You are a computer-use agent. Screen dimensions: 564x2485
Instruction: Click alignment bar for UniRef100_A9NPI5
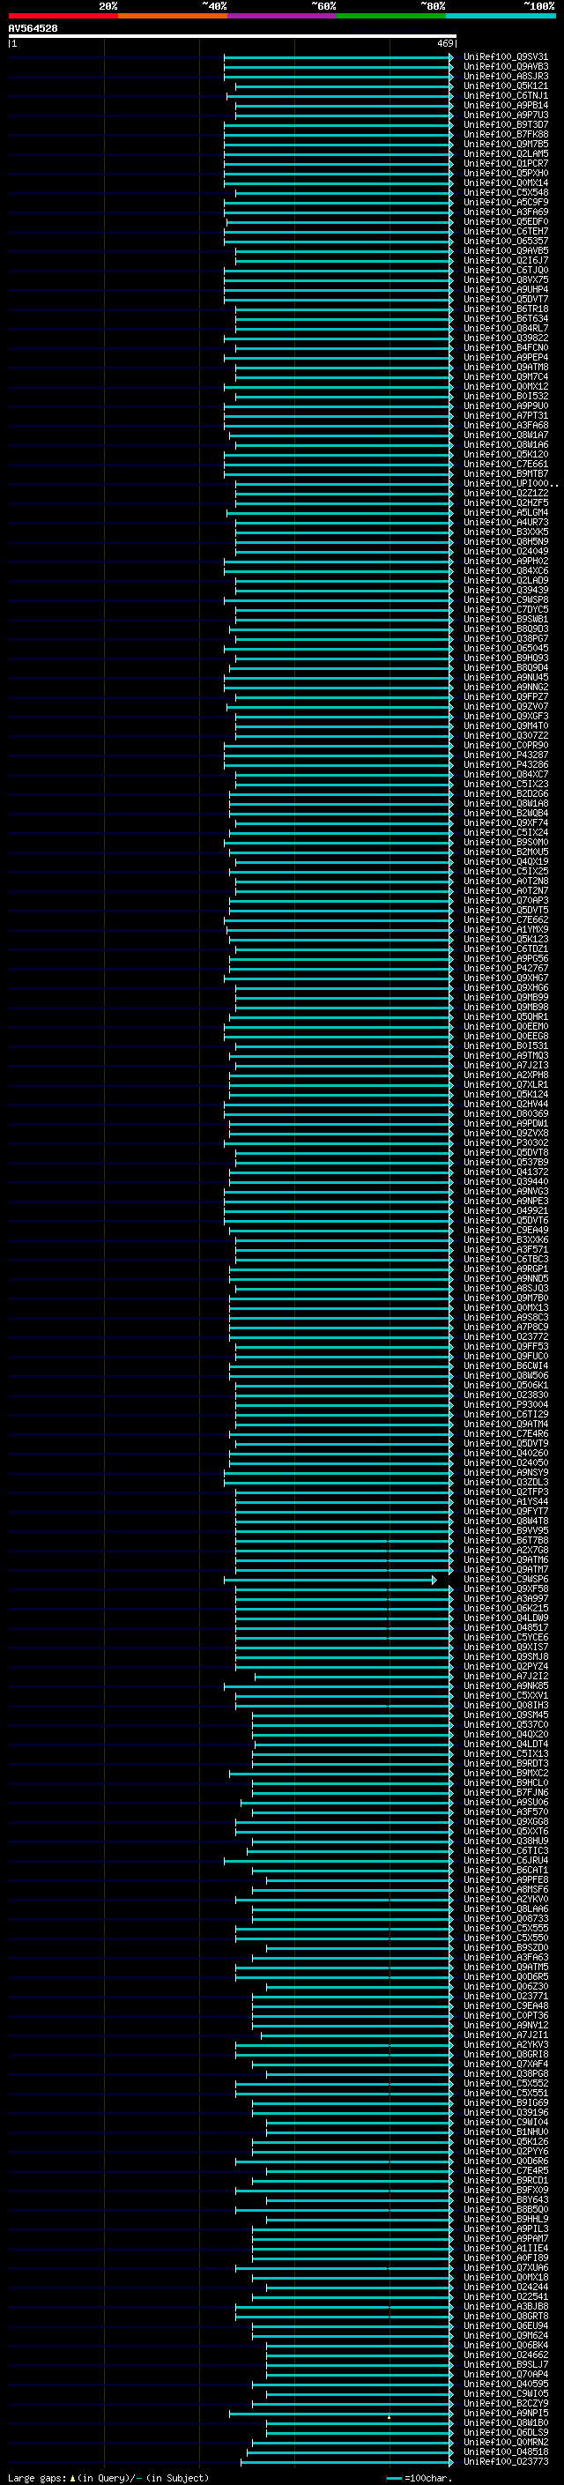(340, 2414)
